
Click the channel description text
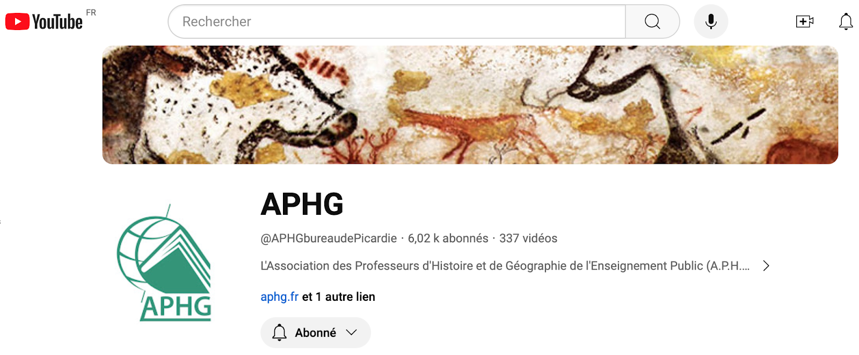click(x=505, y=266)
